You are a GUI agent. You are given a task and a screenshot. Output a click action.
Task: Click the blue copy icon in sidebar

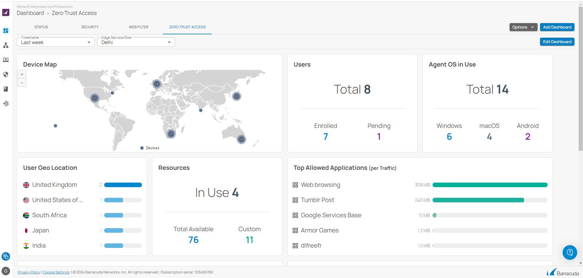(6, 256)
